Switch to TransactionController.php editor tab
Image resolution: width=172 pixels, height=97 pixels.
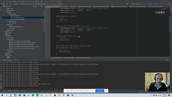click(x=155, y=6)
